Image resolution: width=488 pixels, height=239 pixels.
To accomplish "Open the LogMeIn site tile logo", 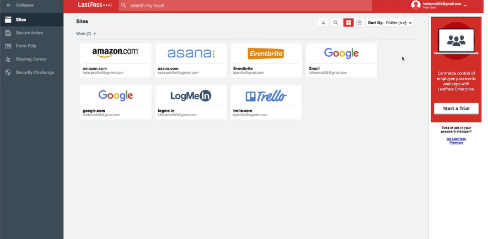I will tap(191, 96).
